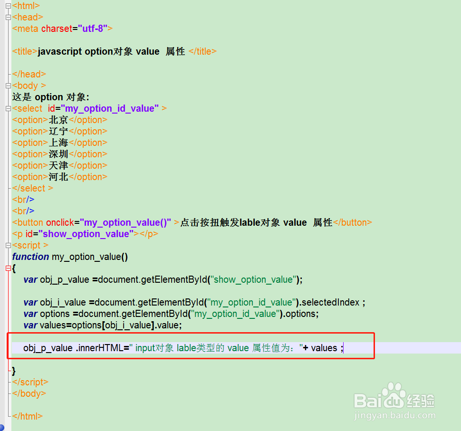This screenshot has width=461, height=431.
Task: Click the onclick value my_option_value() in button tag
Action: coord(125,222)
